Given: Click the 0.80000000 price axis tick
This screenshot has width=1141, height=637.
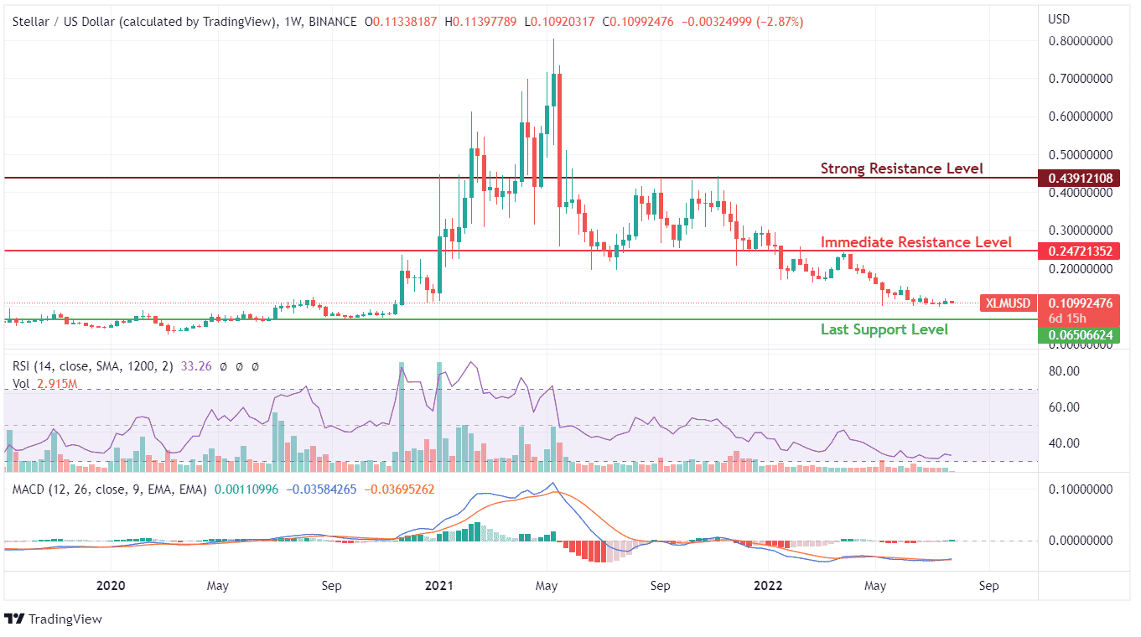Looking at the screenshot, I should [x=1079, y=40].
